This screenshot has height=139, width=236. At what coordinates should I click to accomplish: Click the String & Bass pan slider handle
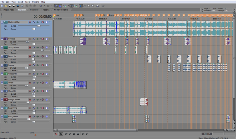coord(34,53)
